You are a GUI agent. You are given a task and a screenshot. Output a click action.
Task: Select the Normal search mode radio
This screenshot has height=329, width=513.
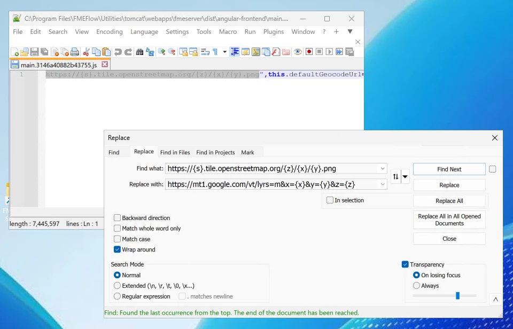117,275
